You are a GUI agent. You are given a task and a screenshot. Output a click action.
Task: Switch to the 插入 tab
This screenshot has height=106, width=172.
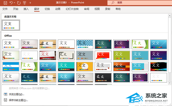pyautogui.click(x=26, y=9)
